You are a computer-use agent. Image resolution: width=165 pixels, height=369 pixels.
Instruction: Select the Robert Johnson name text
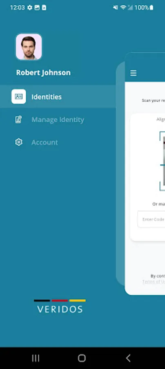(x=43, y=73)
